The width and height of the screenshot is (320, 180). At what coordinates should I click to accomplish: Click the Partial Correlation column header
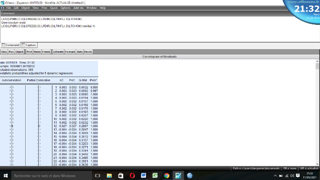(x=38, y=80)
